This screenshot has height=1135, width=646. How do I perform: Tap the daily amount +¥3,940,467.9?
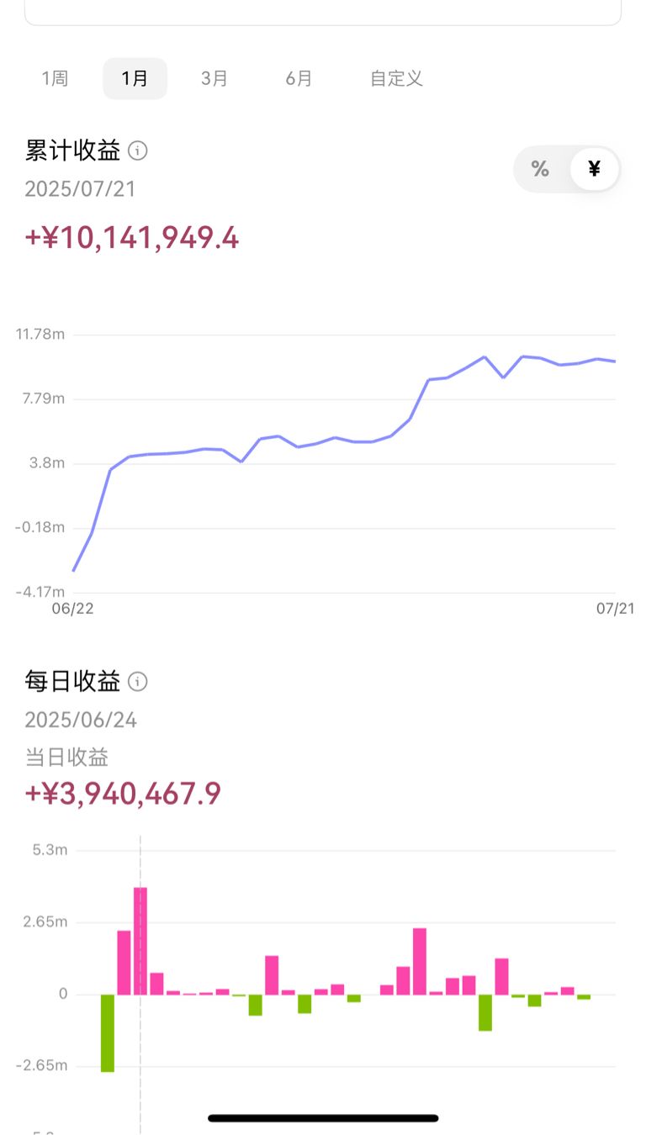tap(123, 794)
